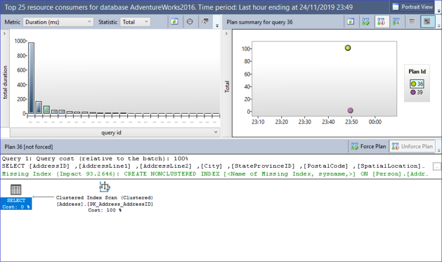Switch plan summary to grid format
Image resolution: width=442 pixels, height=262 pixels.
[412, 22]
